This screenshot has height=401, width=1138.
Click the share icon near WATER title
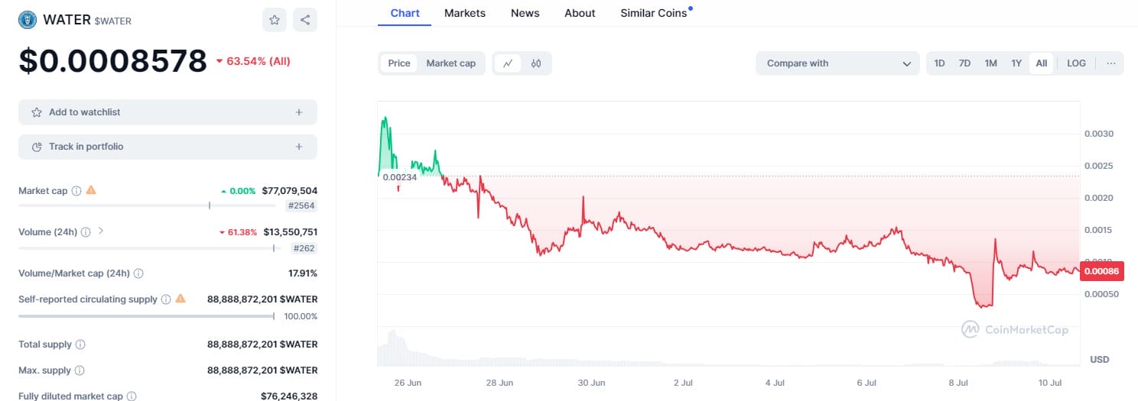[x=305, y=20]
